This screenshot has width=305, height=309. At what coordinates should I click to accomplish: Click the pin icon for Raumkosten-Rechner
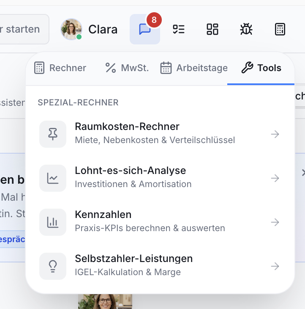click(x=53, y=134)
